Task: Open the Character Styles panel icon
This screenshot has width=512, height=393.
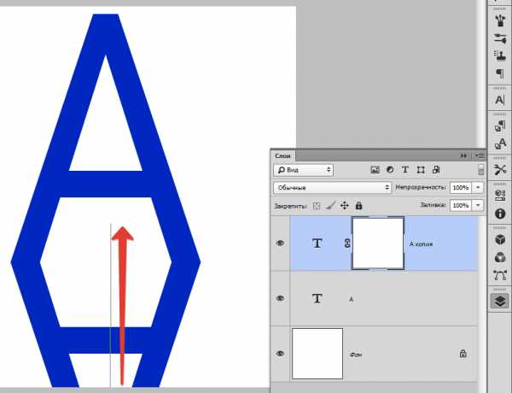Action: (x=499, y=144)
